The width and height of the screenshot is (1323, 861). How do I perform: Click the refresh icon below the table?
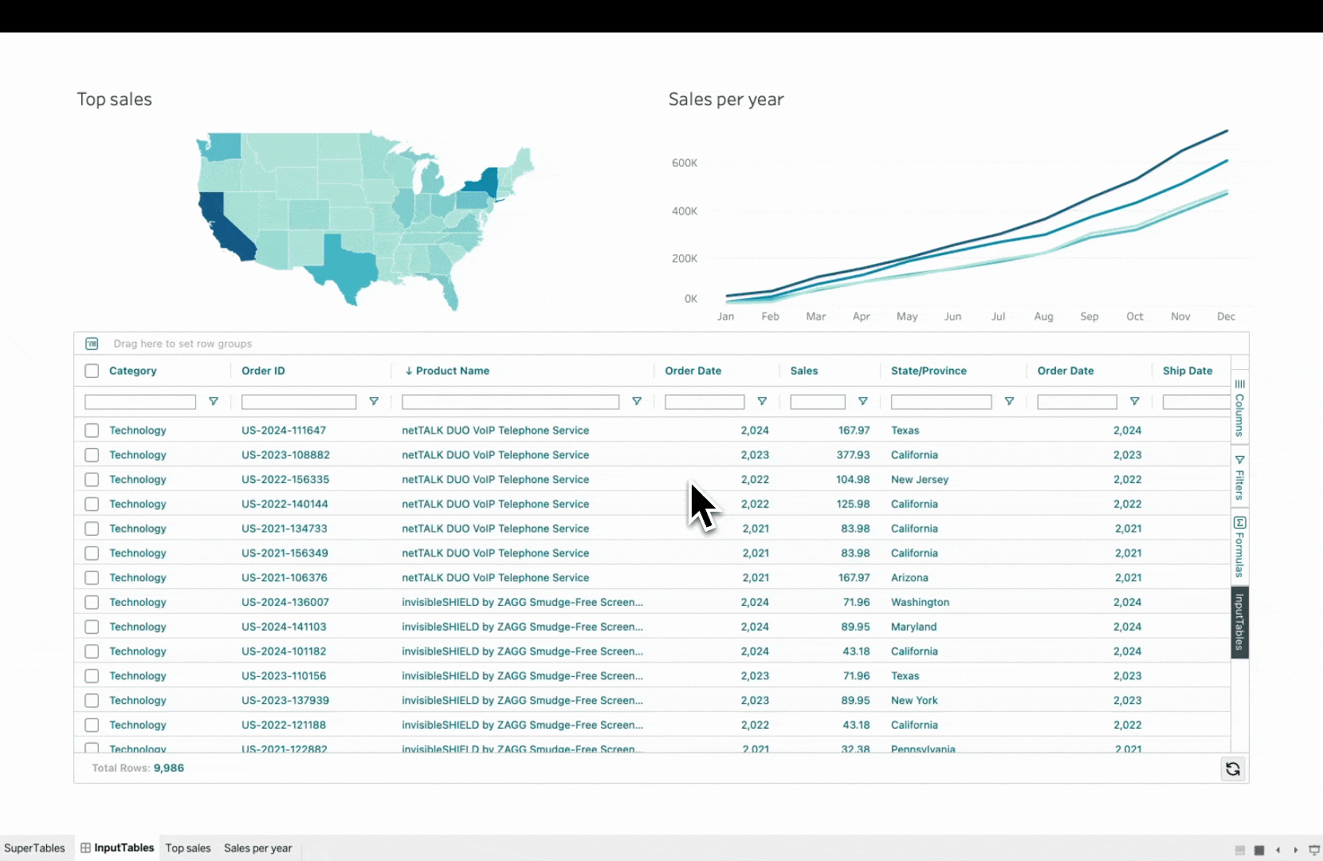tap(1232, 769)
